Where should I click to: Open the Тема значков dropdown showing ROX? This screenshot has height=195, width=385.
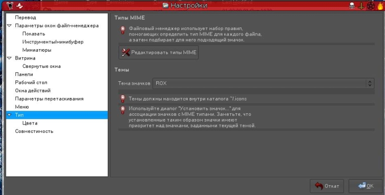[263, 83]
